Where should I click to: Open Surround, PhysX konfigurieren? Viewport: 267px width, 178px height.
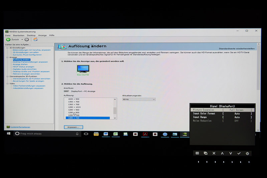coord(27,55)
